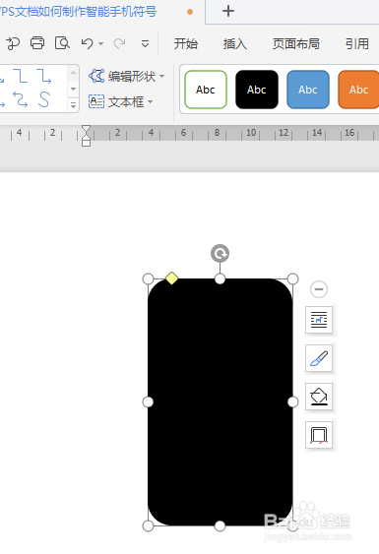This screenshot has height=554, width=379.
Task: Expand the 编辑形状 dropdown arrow
Action: (x=161, y=76)
